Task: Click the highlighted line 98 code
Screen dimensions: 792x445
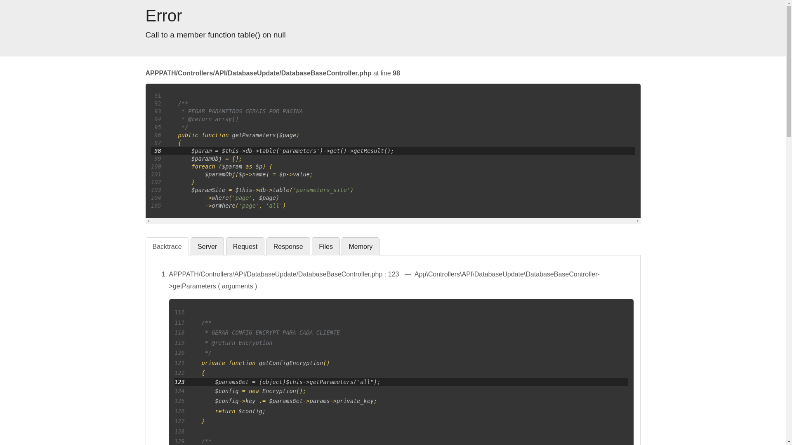Action: (393, 151)
